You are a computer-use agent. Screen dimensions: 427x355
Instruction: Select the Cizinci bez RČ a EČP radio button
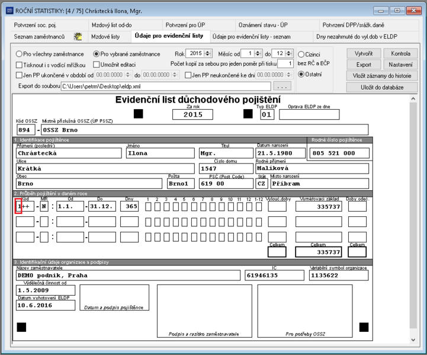(301, 54)
